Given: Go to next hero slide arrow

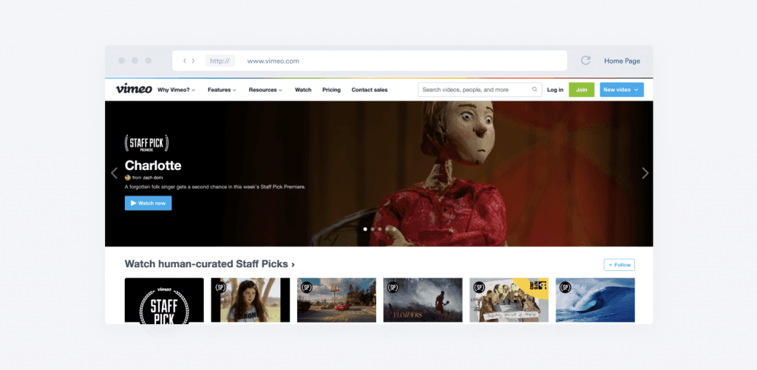Looking at the screenshot, I should [645, 173].
